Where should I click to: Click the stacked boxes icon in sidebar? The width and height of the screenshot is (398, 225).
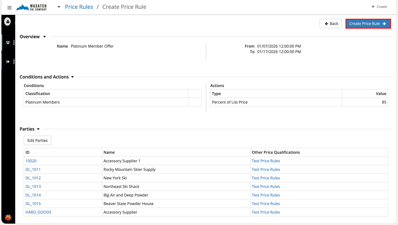point(8,42)
